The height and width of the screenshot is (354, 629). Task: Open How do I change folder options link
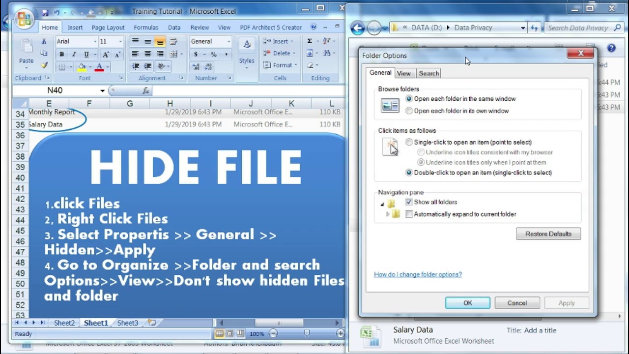coord(418,274)
